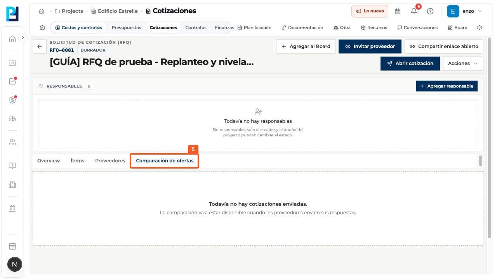Open the dollar coin icon in the sidebar
This screenshot has width=497, height=279.
pos(12,100)
